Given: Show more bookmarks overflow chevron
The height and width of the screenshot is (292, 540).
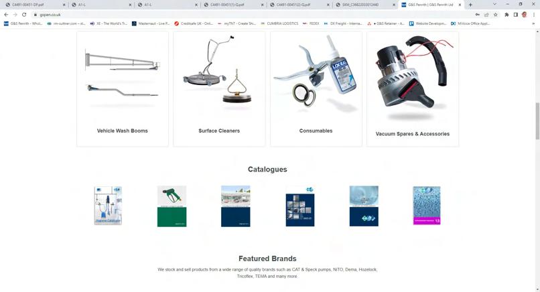Looking at the screenshot, I should tap(533, 23).
